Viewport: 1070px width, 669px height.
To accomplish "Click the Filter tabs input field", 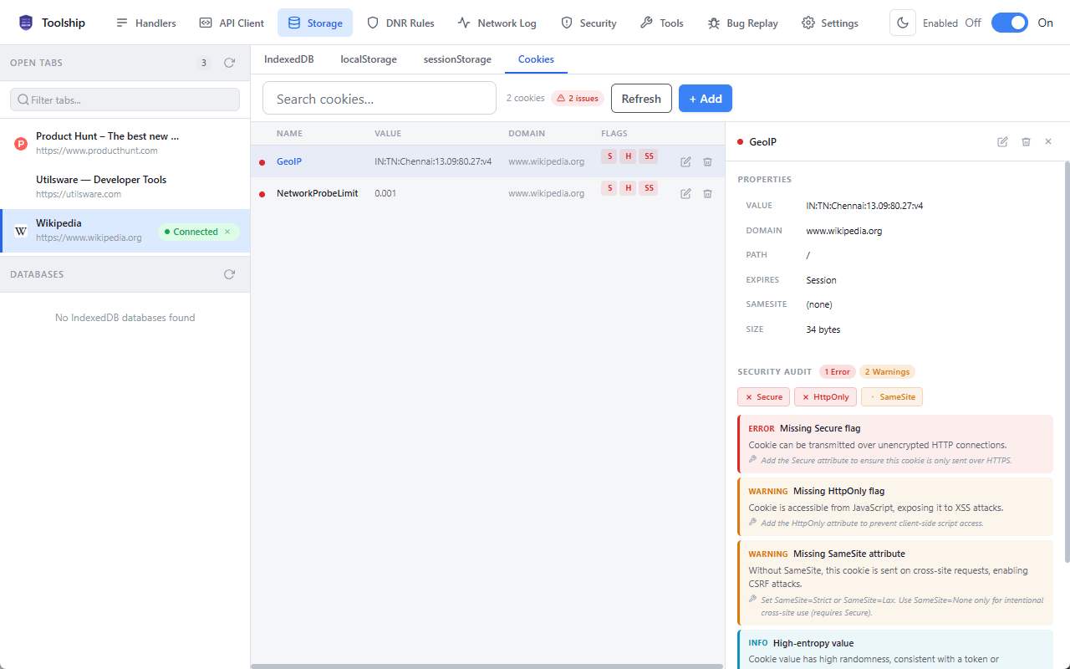I will [x=125, y=100].
